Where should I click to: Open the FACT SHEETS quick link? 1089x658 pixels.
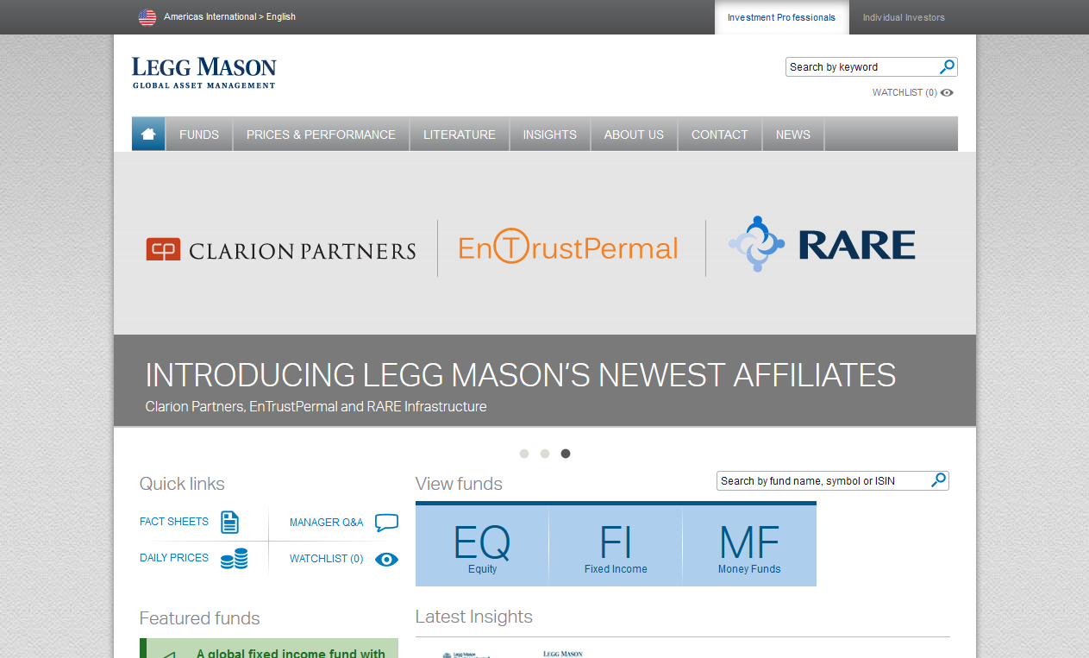click(x=174, y=522)
